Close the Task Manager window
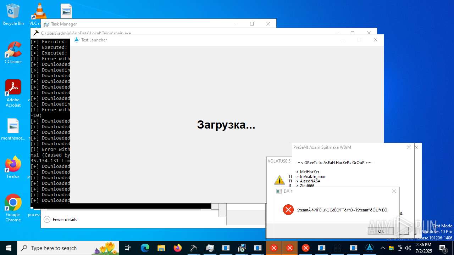Viewport: 454px width, 255px height. point(268,24)
